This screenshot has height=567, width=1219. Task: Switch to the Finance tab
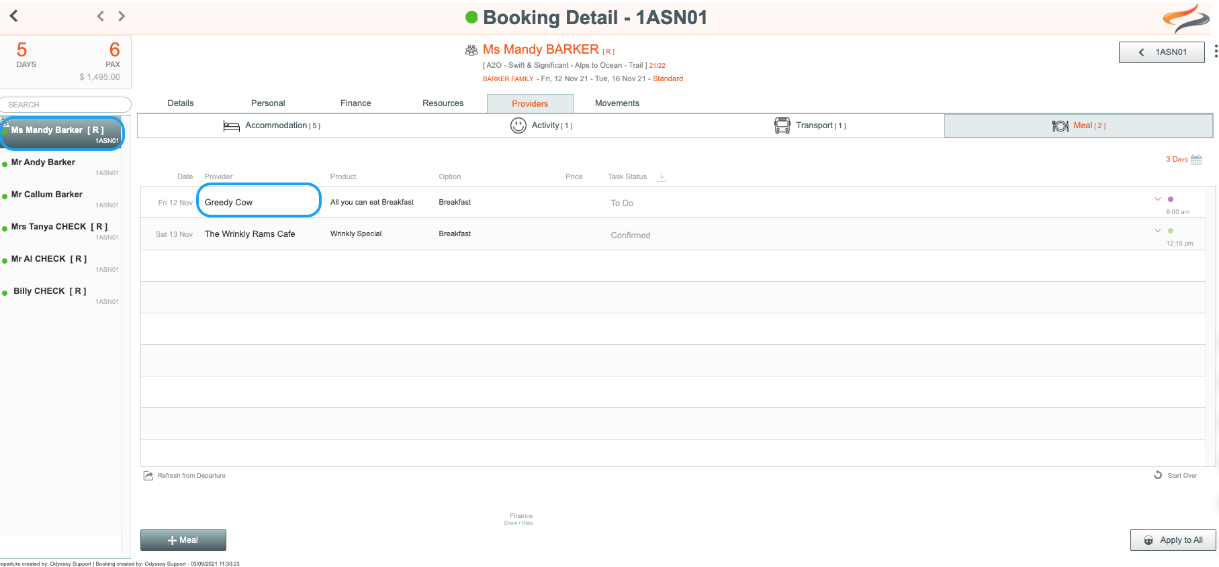click(x=356, y=103)
